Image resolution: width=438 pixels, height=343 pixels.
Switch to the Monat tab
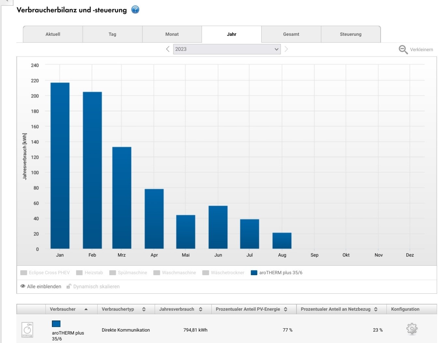click(172, 34)
